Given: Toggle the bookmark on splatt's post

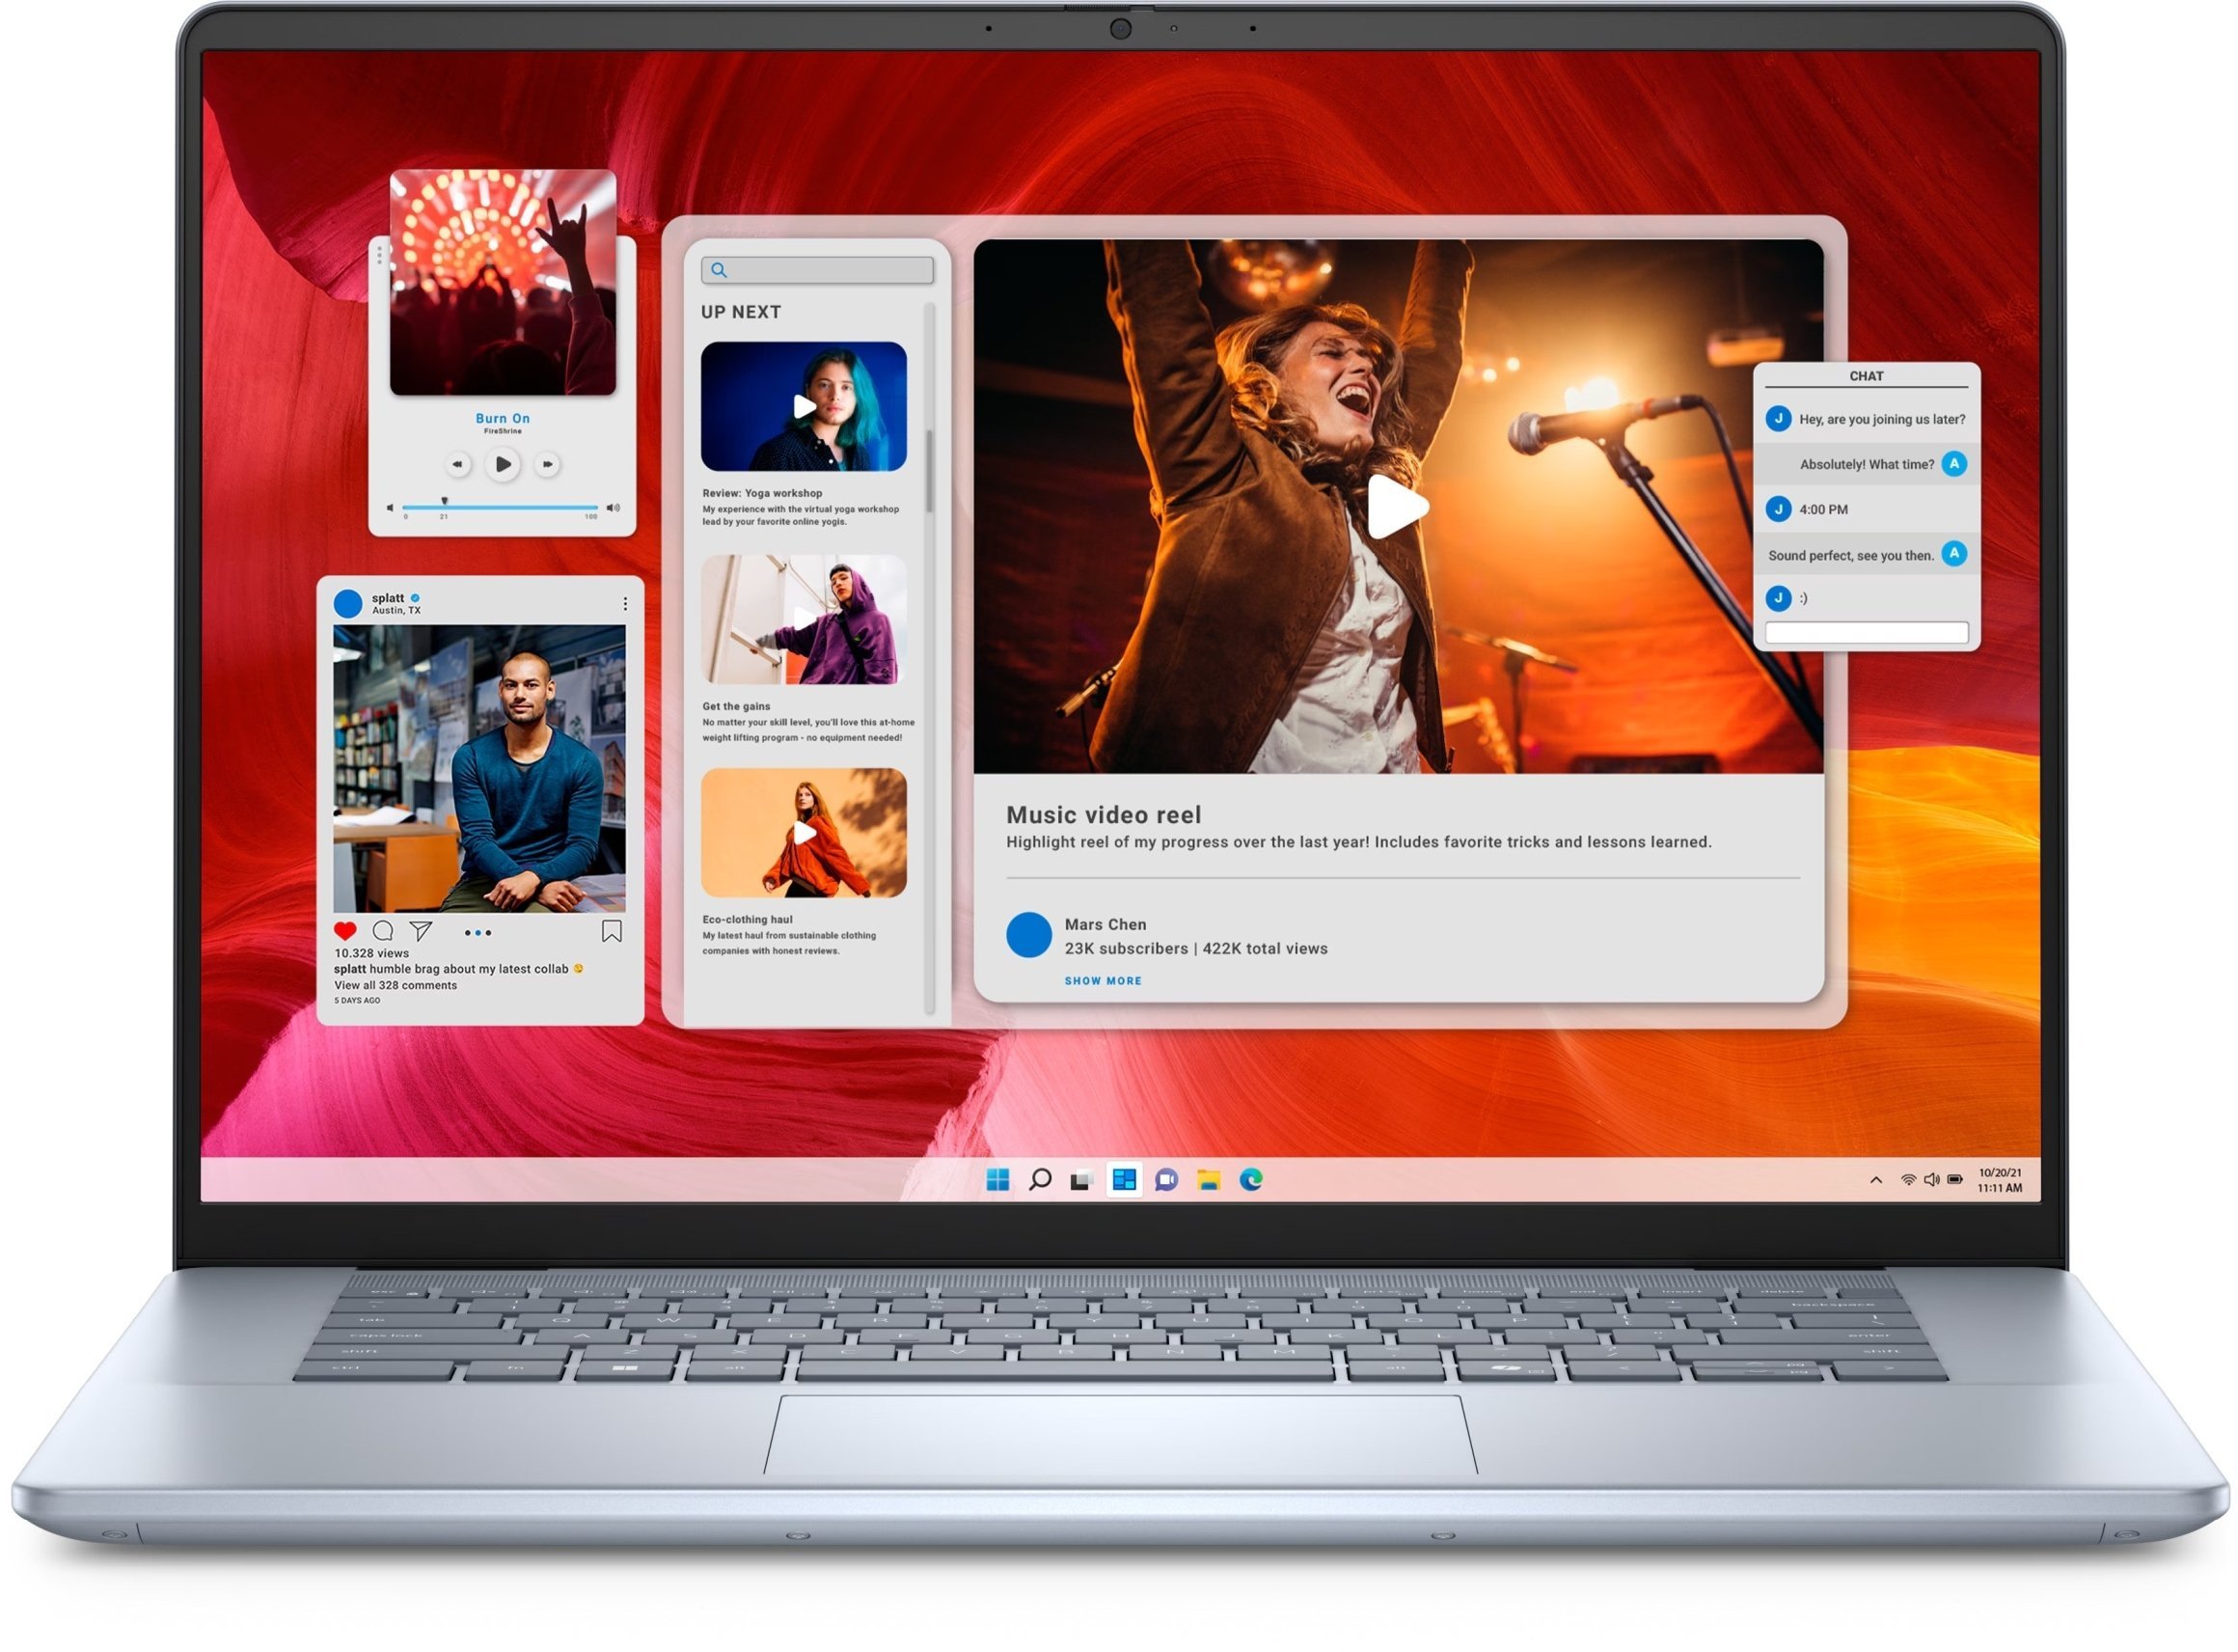Looking at the screenshot, I should [612, 930].
